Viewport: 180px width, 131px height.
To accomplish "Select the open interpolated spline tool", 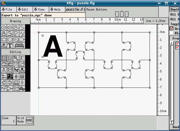I will [x=10, y=34].
